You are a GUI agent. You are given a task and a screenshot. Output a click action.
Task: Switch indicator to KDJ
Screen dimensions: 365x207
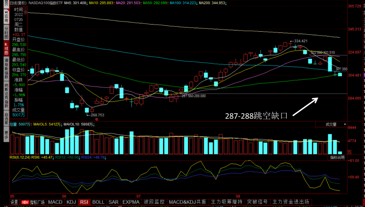coord(71,202)
